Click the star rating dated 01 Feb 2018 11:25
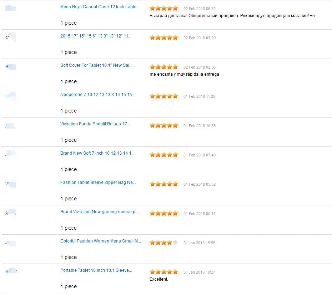This screenshot has height=295, width=332. point(164,96)
